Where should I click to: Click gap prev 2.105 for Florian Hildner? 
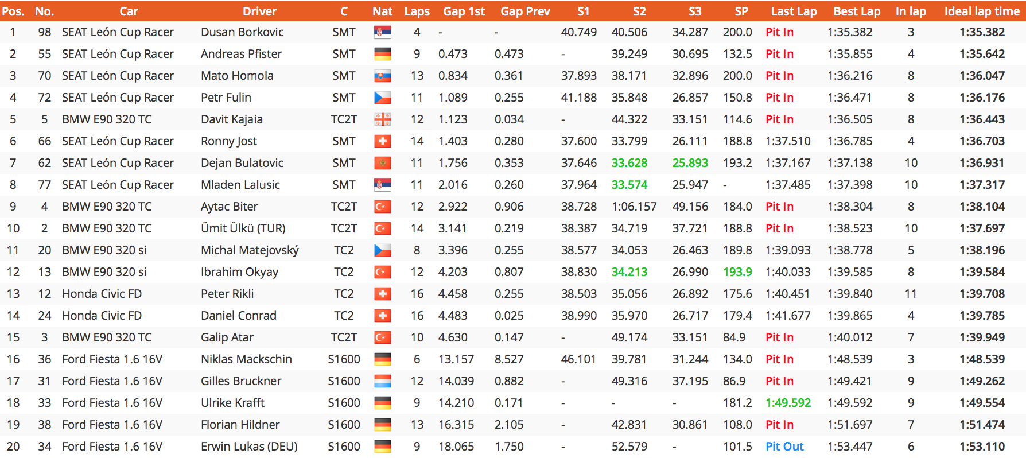pos(509,425)
